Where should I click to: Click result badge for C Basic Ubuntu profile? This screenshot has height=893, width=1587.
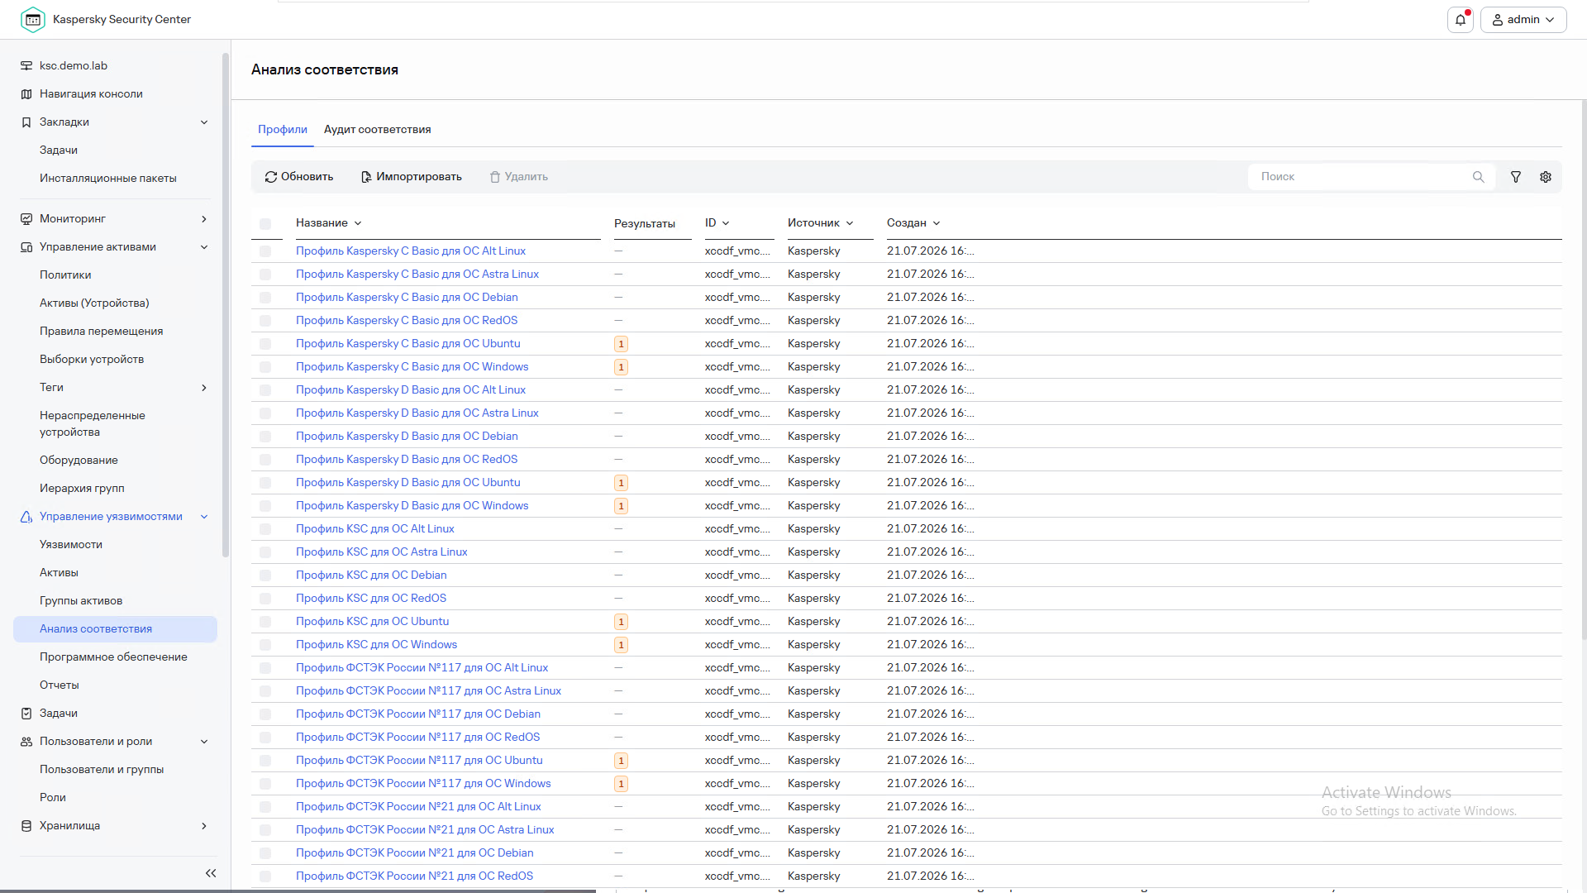622,344
